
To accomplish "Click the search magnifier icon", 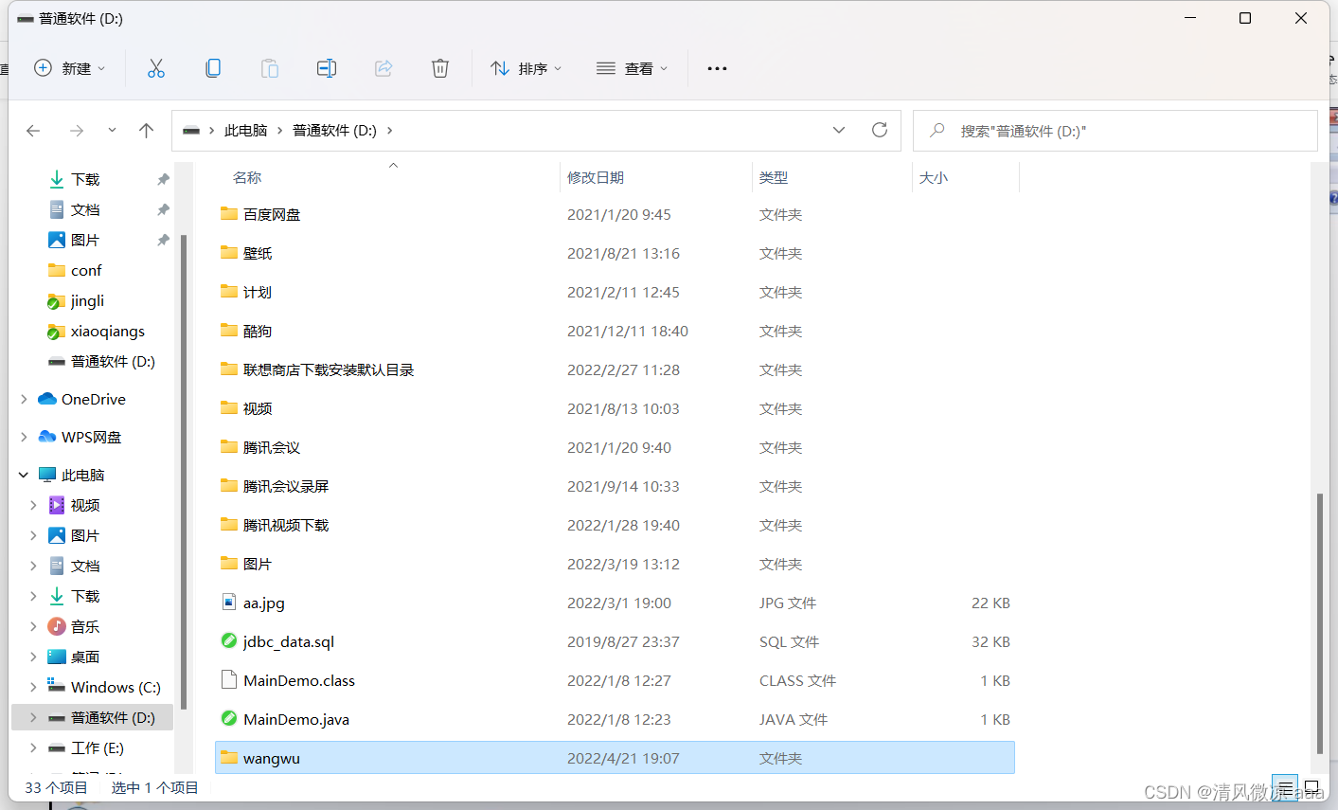I will 937,130.
